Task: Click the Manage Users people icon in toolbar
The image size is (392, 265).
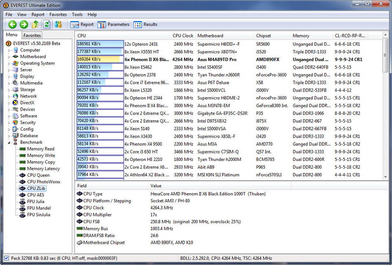Action: click(58, 24)
